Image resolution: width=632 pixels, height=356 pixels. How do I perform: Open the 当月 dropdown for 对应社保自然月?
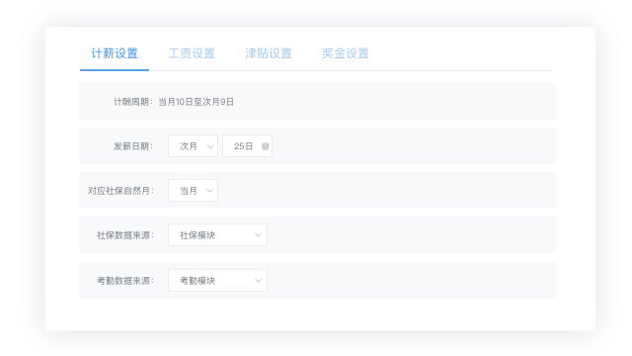[194, 191]
